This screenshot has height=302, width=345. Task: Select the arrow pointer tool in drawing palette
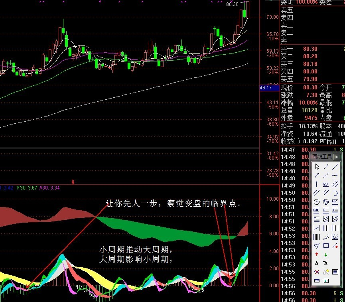point(317,166)
